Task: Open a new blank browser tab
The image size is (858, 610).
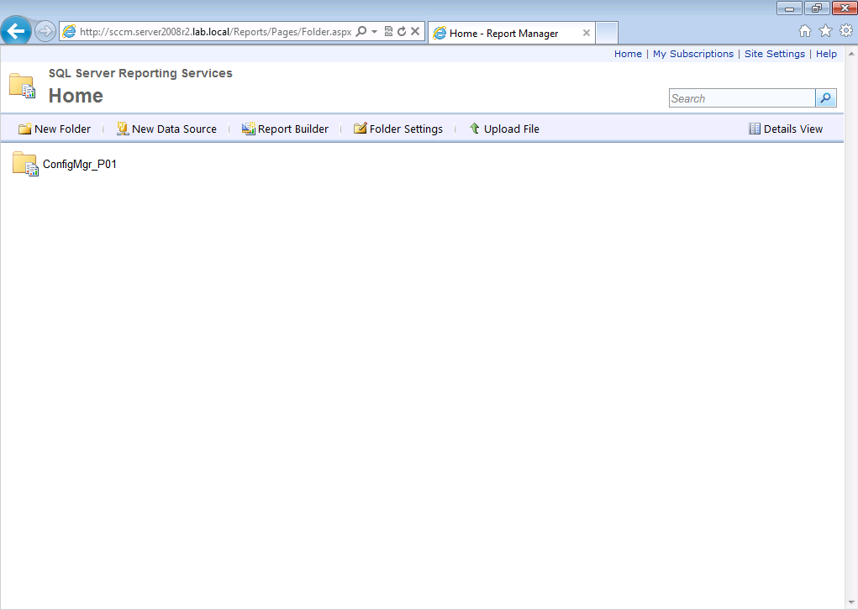Action: 607,33
